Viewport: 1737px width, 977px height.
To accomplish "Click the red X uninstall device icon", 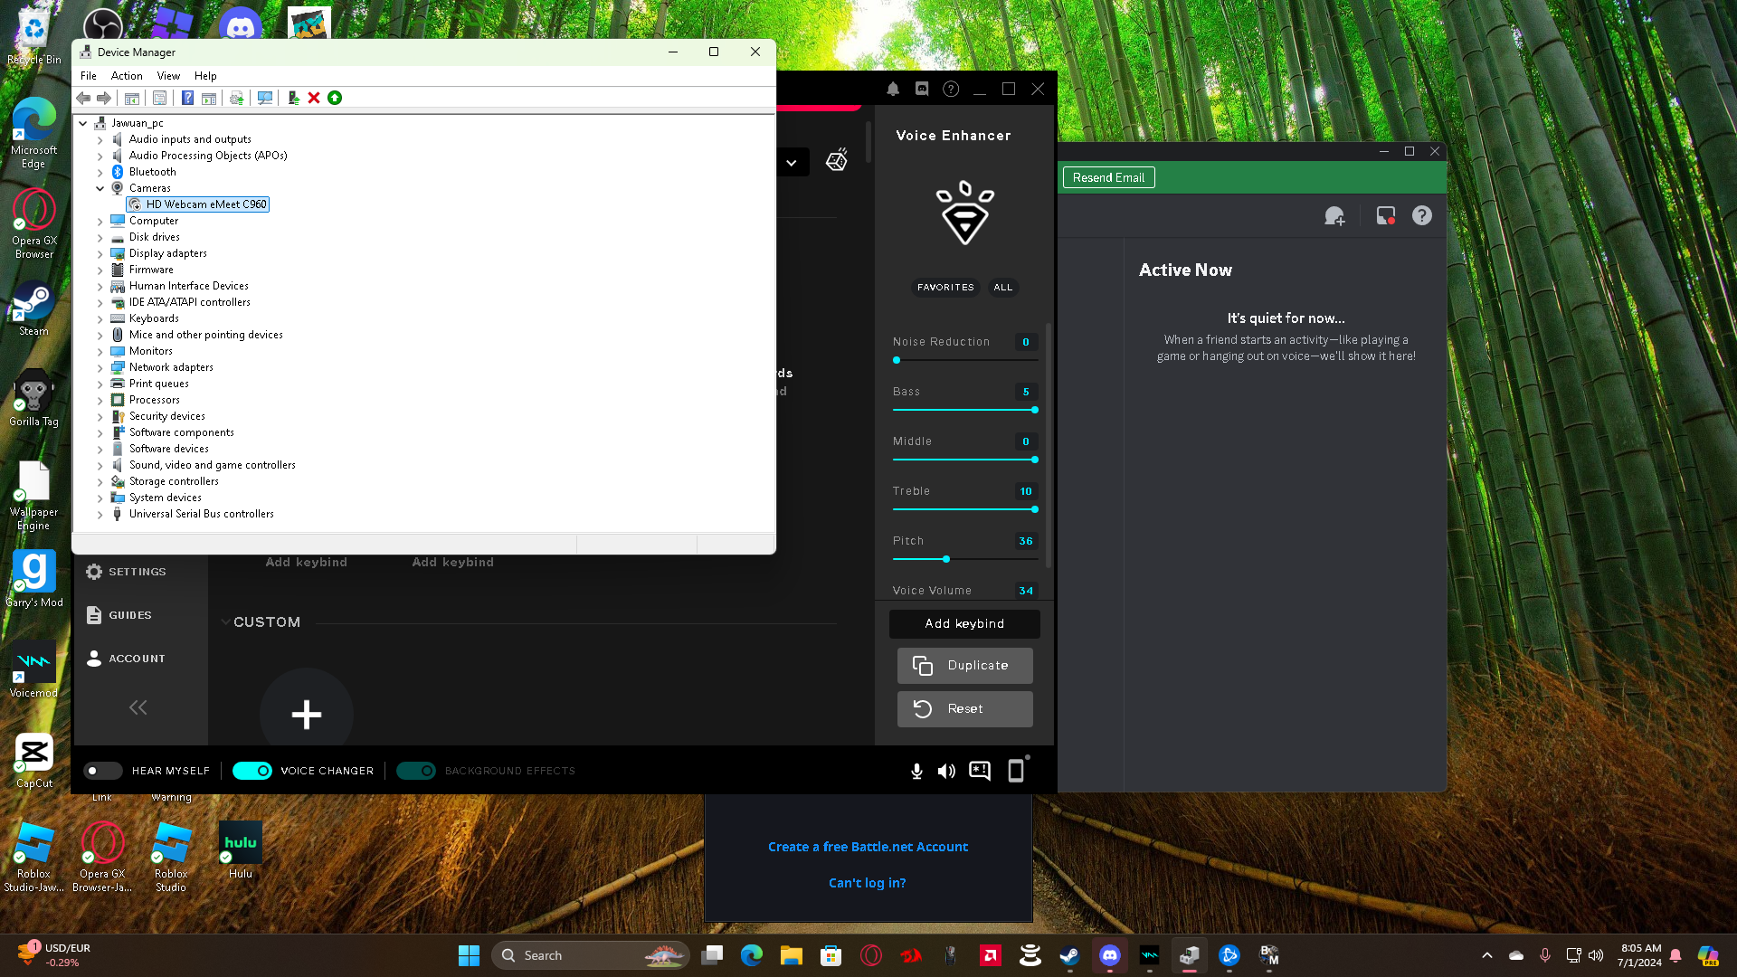I will pyautogui.click(x=314, y=98).
